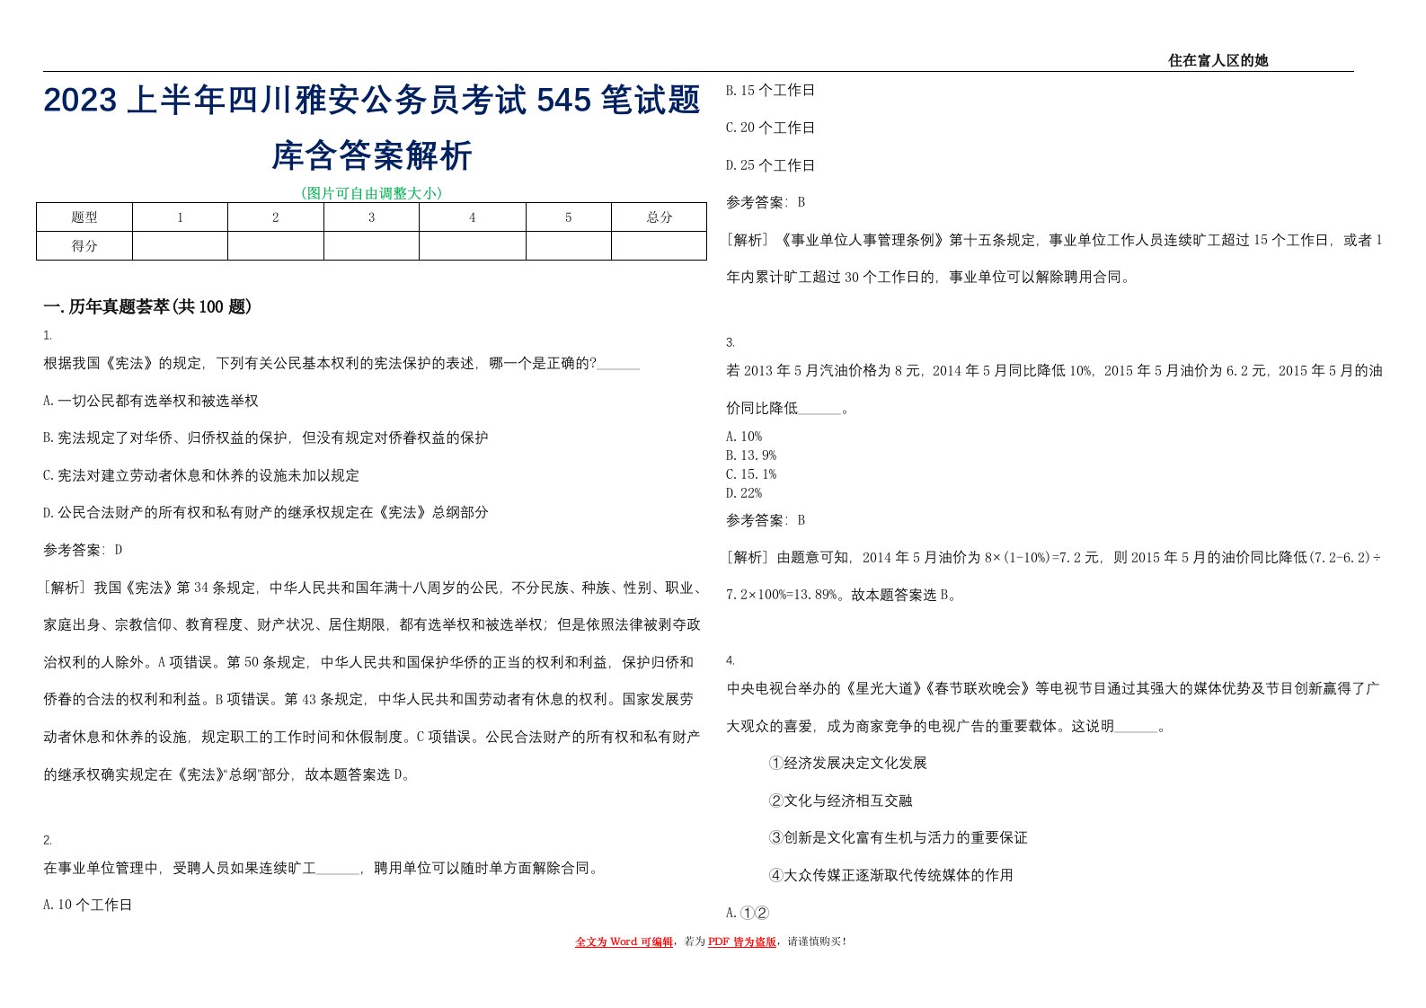This screenshot has width=1426, height=1008.
Task: Click the empty score cell under column 1
Action: tap(180, 246)
